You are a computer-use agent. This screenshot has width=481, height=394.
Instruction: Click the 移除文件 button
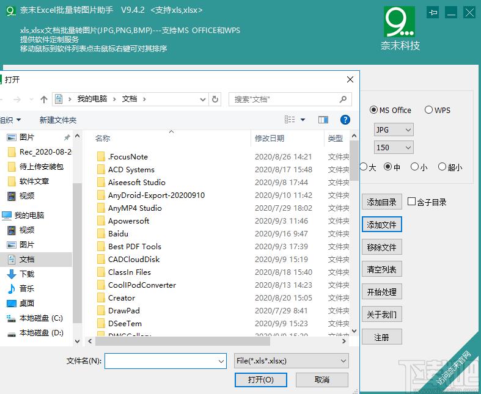point(381,247)
